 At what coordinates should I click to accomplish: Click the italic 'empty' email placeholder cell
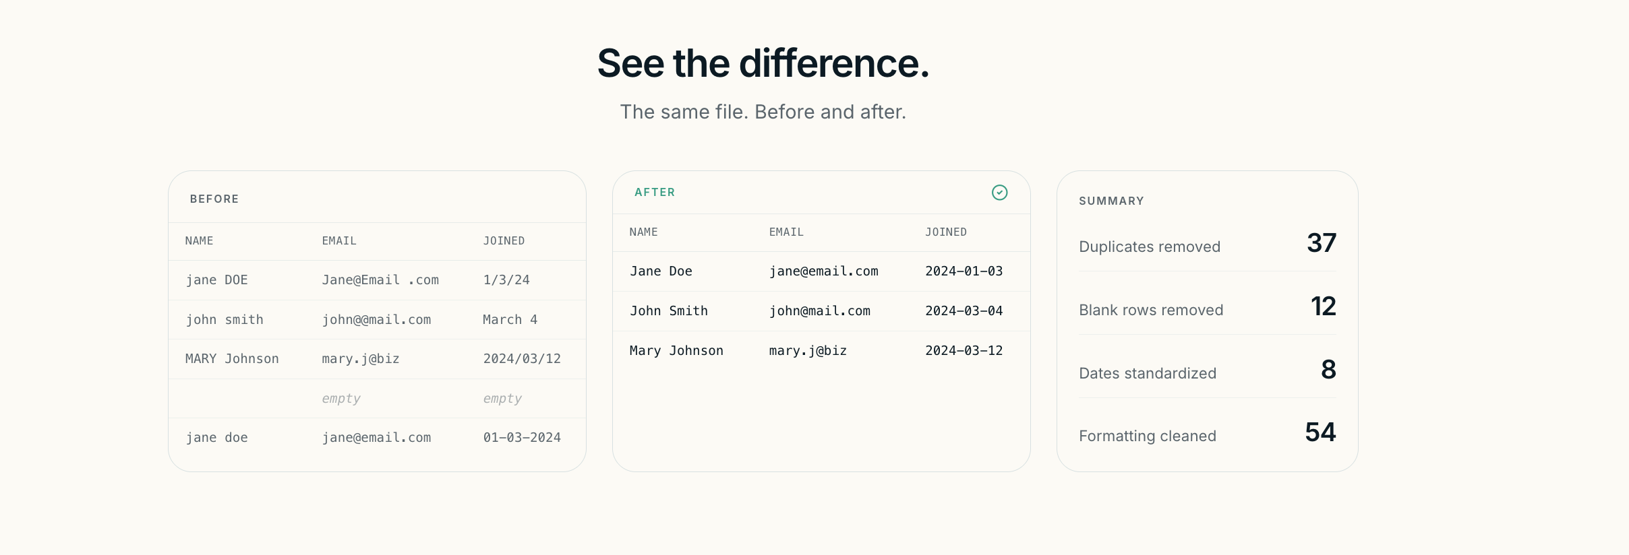click(x=341, y=399)
